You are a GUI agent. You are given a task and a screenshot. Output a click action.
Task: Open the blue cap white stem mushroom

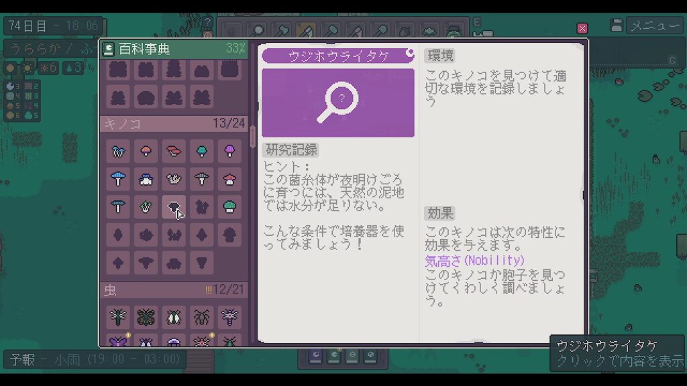coord(118,180)
